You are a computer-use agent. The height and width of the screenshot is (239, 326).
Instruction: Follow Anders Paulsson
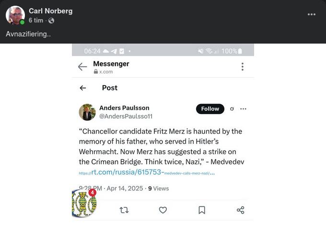(210, 109)
